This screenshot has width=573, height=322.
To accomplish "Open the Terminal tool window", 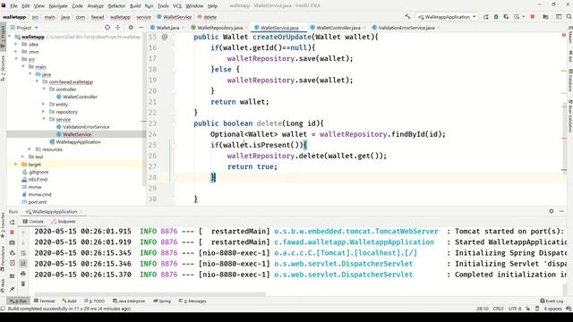I will (44, 301).
